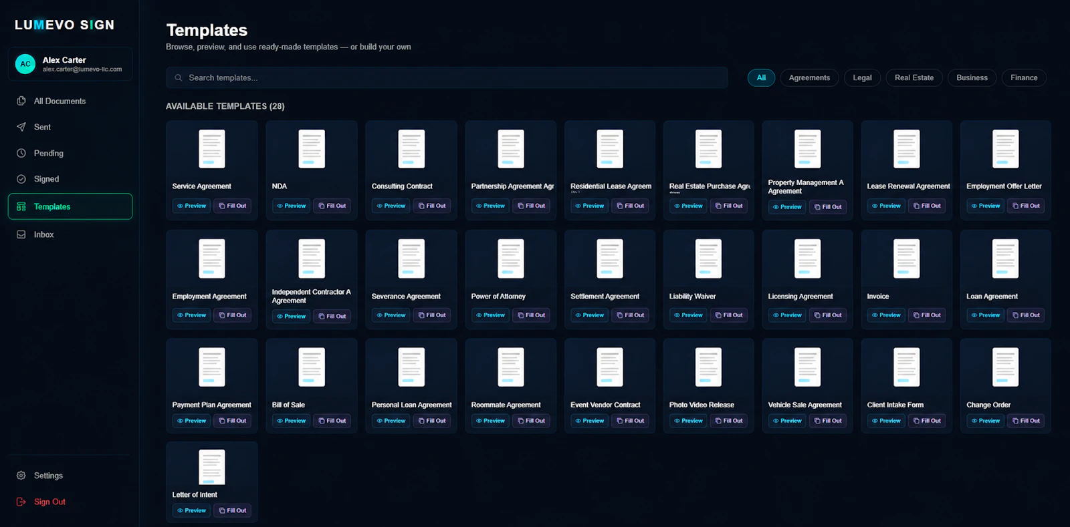
Task: Preview the Partnership Agreement template
Action: (x=490, y=206)
